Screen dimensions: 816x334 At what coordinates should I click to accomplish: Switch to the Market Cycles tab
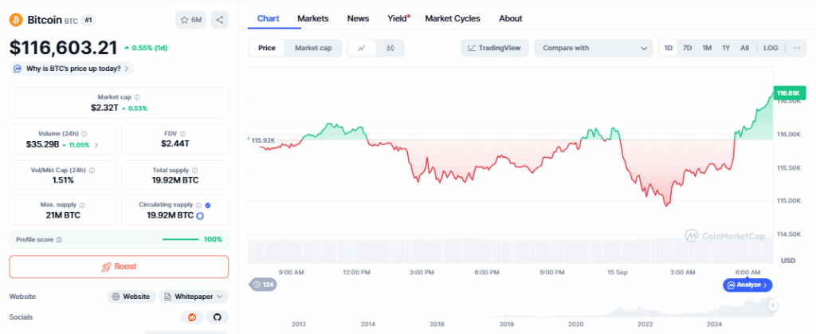[453, 18]
